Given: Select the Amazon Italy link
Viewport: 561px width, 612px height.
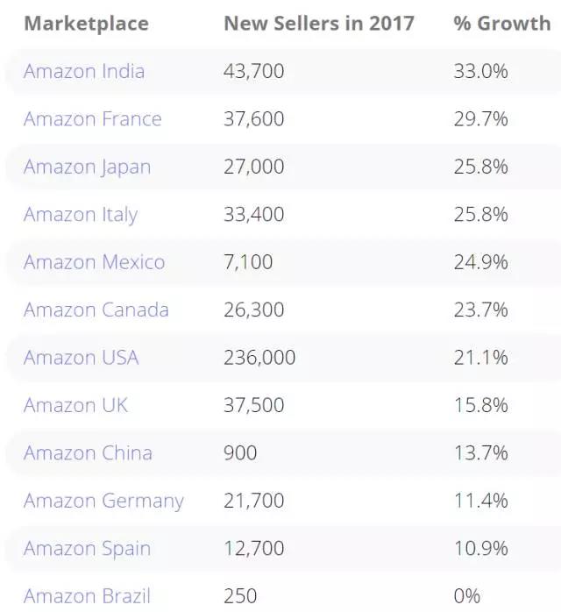Looking at the screenshot, I should point(81,215).
